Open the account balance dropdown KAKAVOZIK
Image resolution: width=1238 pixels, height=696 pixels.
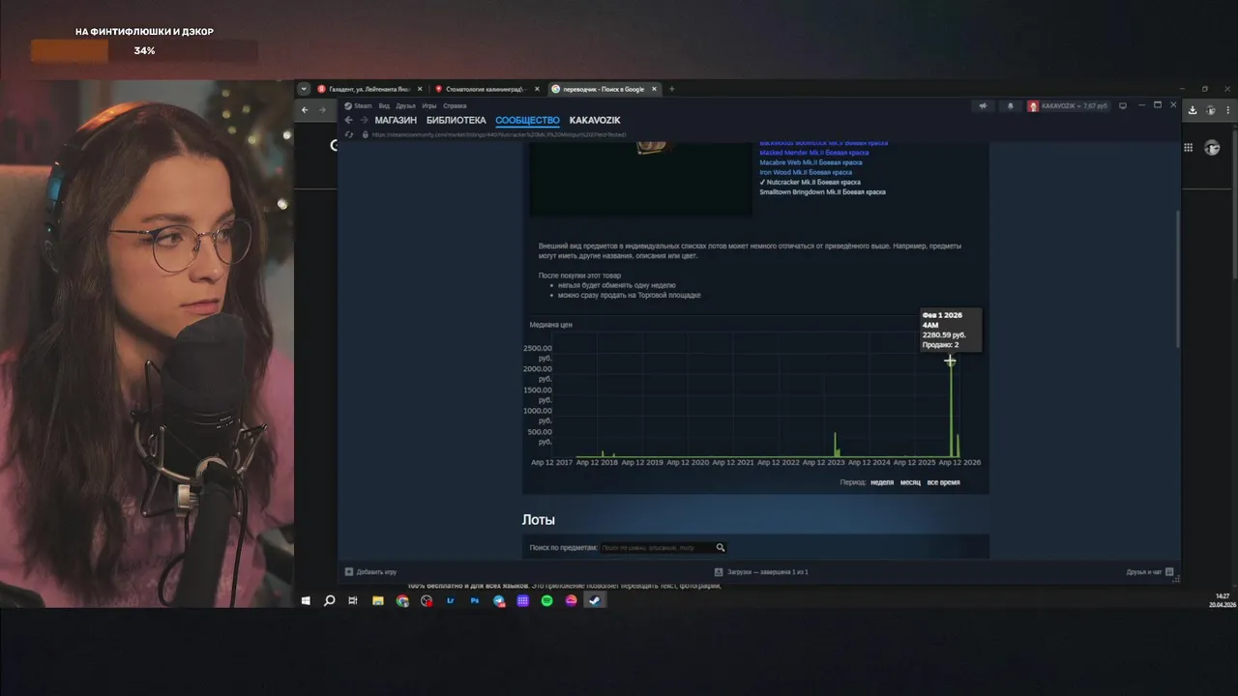coord(1074,105)
